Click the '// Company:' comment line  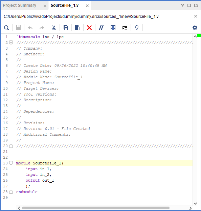tap(29, 48)
